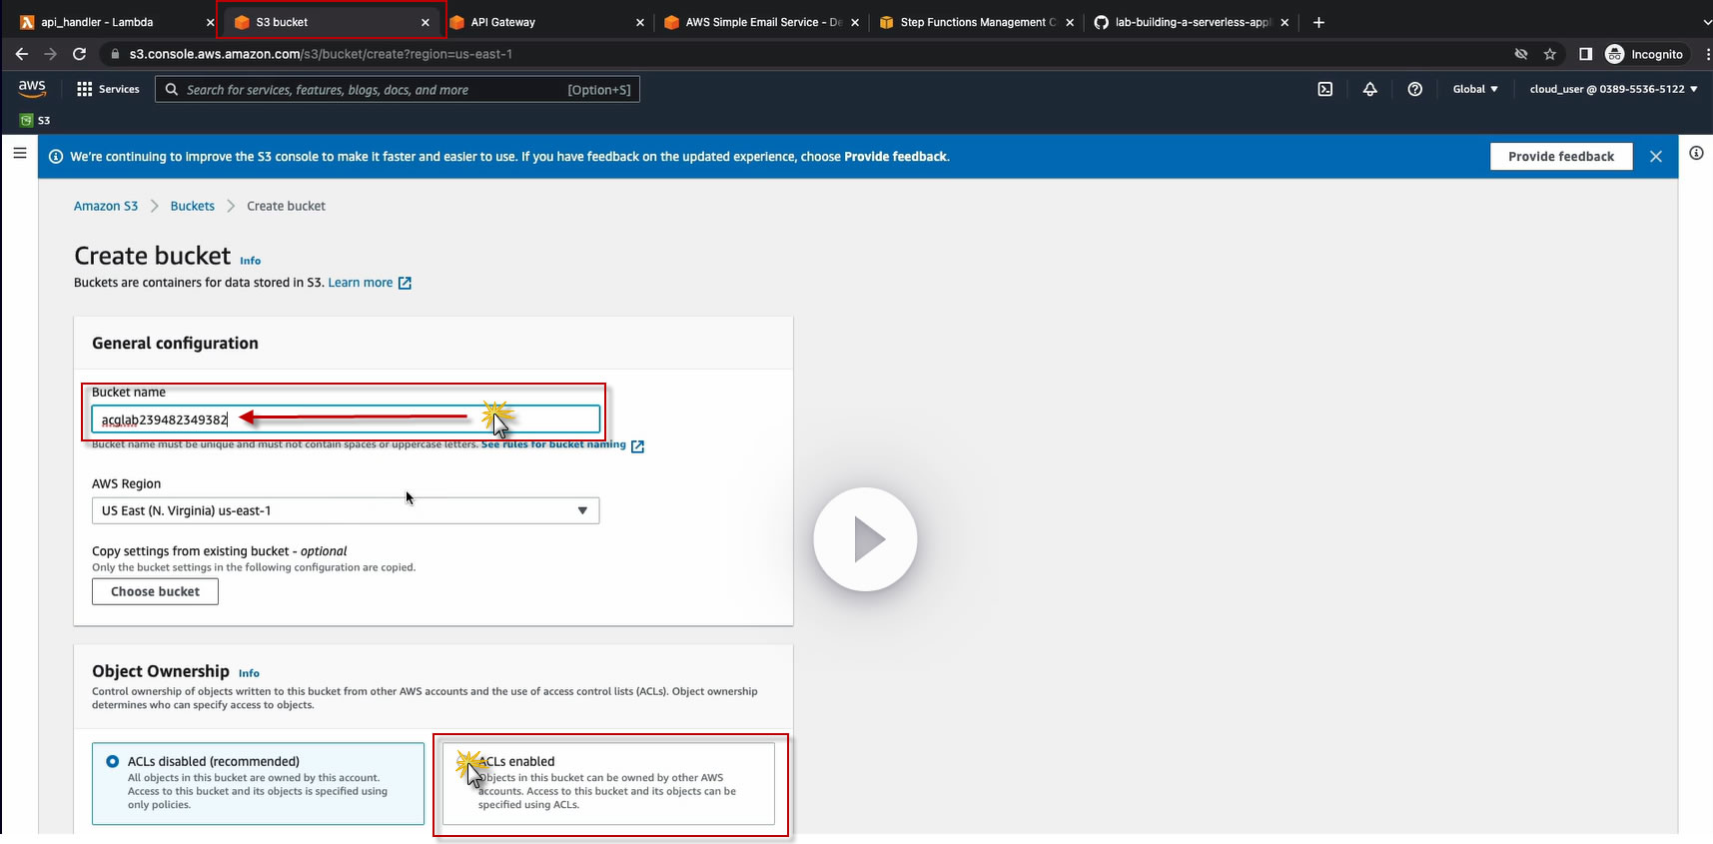Go to the Amazon S3 breadcrumb
This screenshot has width=1713, height=844.
106,206
